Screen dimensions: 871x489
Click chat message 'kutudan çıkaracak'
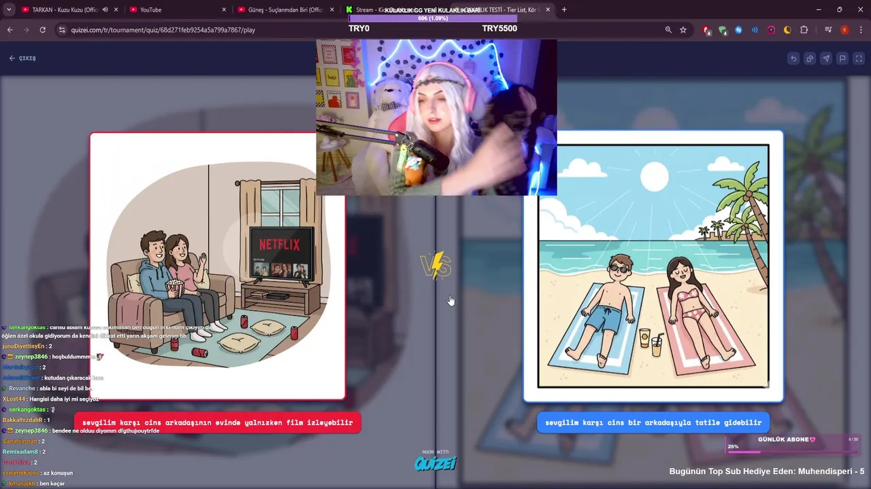pyautogui.click(x=73, y=378)
